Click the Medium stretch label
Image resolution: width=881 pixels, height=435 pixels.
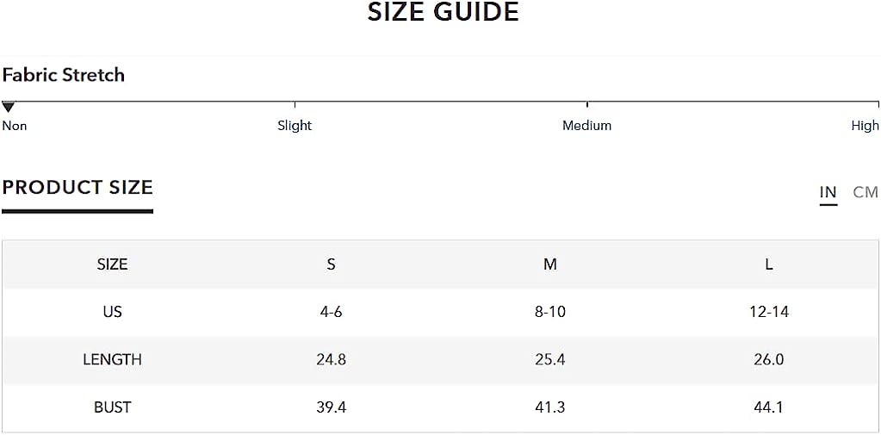tap(586, 125)
